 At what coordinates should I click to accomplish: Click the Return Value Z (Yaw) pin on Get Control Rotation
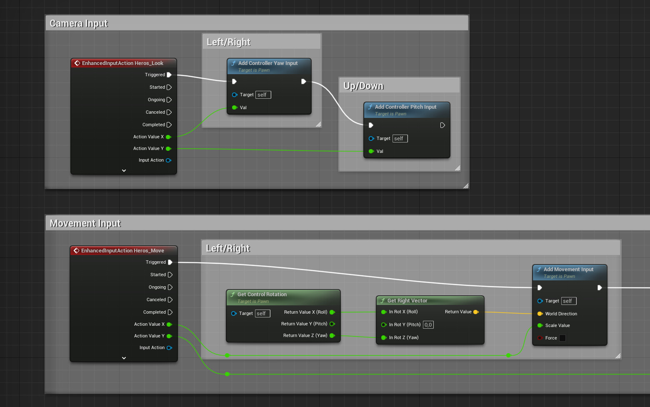332,335
